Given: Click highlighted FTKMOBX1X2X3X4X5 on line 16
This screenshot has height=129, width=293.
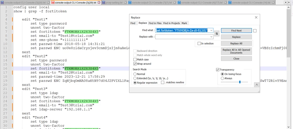Looking at the screenshot, I should pyautogui.click(x=82, y=68).
